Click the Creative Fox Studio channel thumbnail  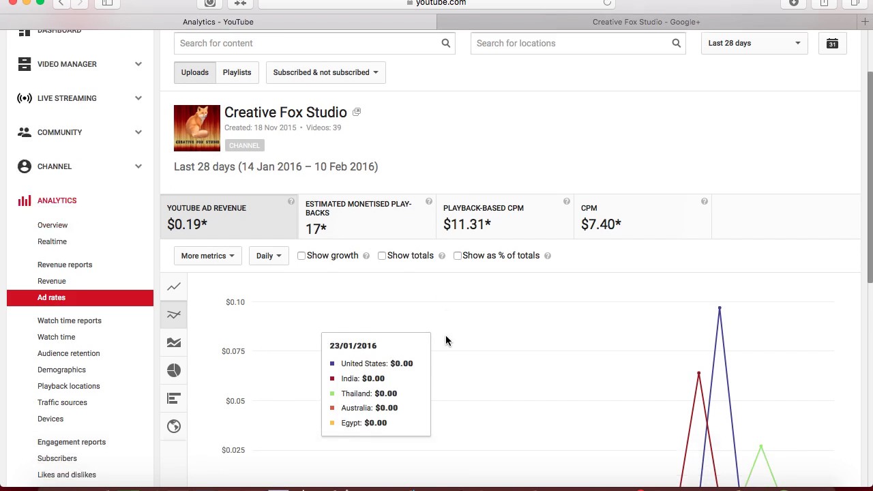pyautogui.click(x=197, y=128)
